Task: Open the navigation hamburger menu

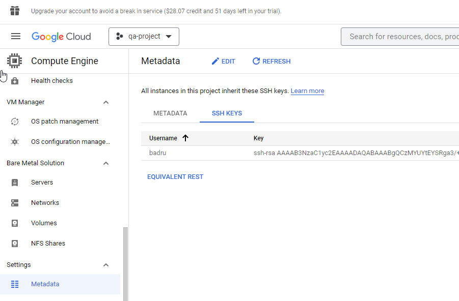Action: coord(16,36)
